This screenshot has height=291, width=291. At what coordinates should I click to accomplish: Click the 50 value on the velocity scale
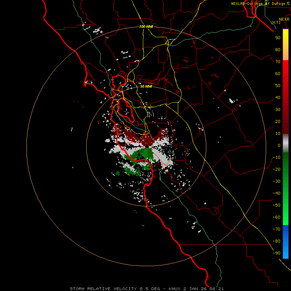click(x=278, y=86)
